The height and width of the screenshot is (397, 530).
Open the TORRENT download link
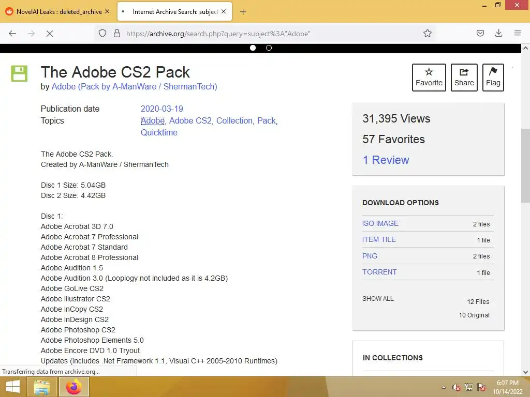(379, 272)
